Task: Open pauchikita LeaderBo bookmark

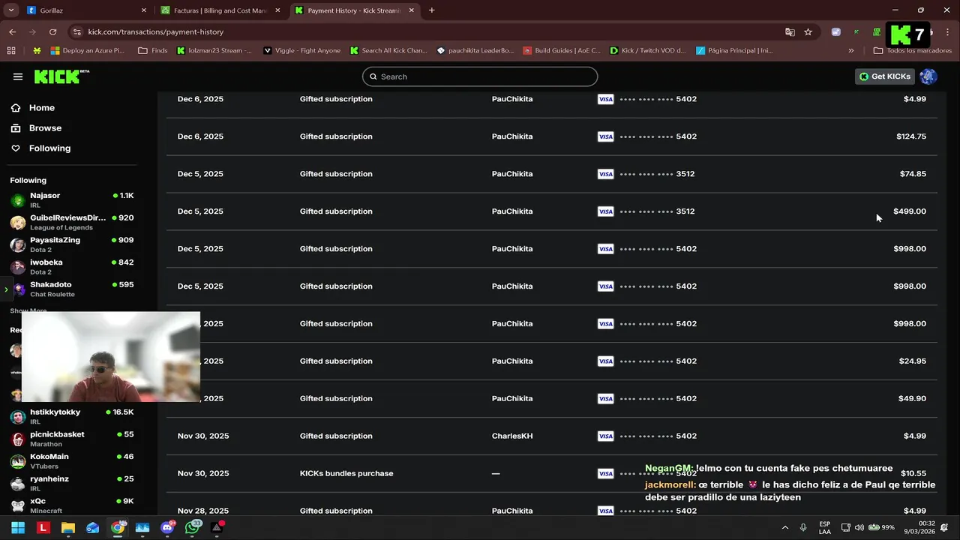Action: click(x=475, y=50)
